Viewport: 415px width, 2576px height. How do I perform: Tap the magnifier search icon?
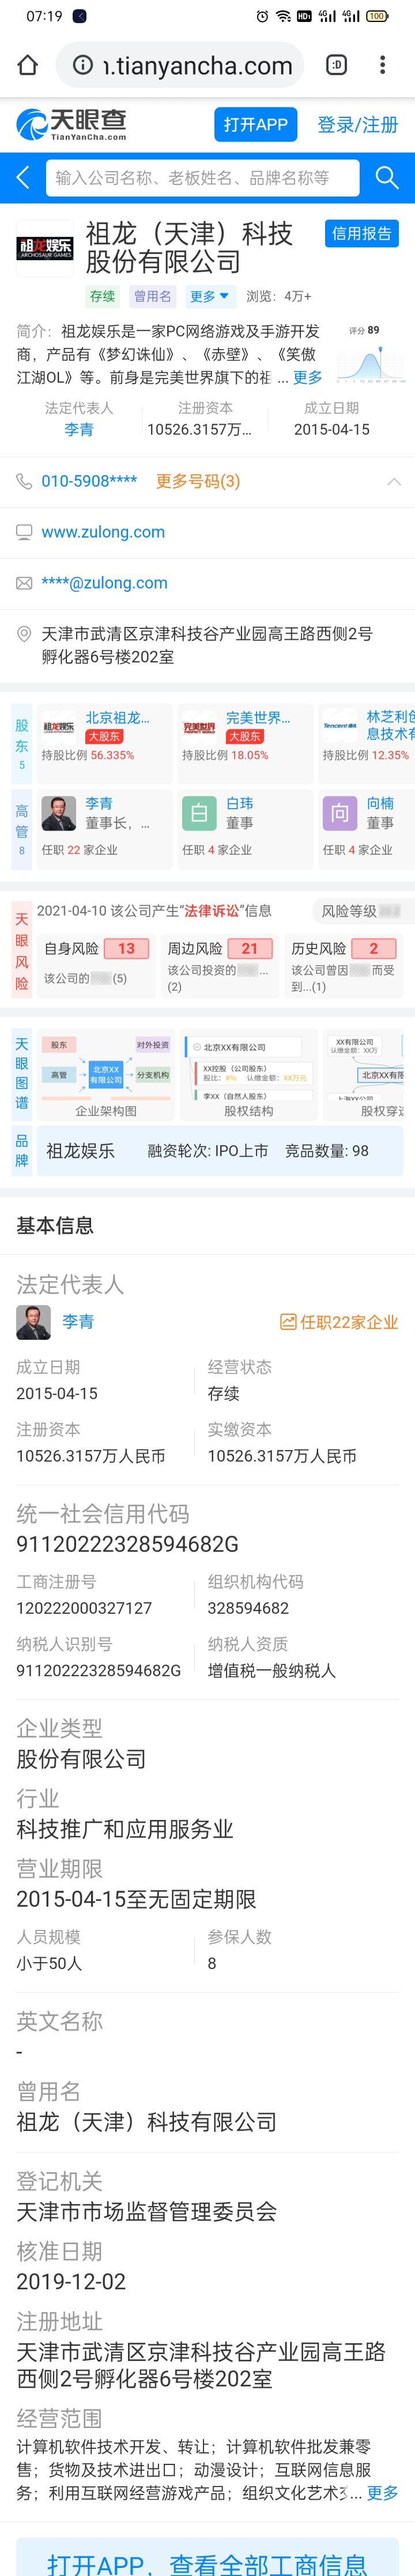click(x=387, y=178)
